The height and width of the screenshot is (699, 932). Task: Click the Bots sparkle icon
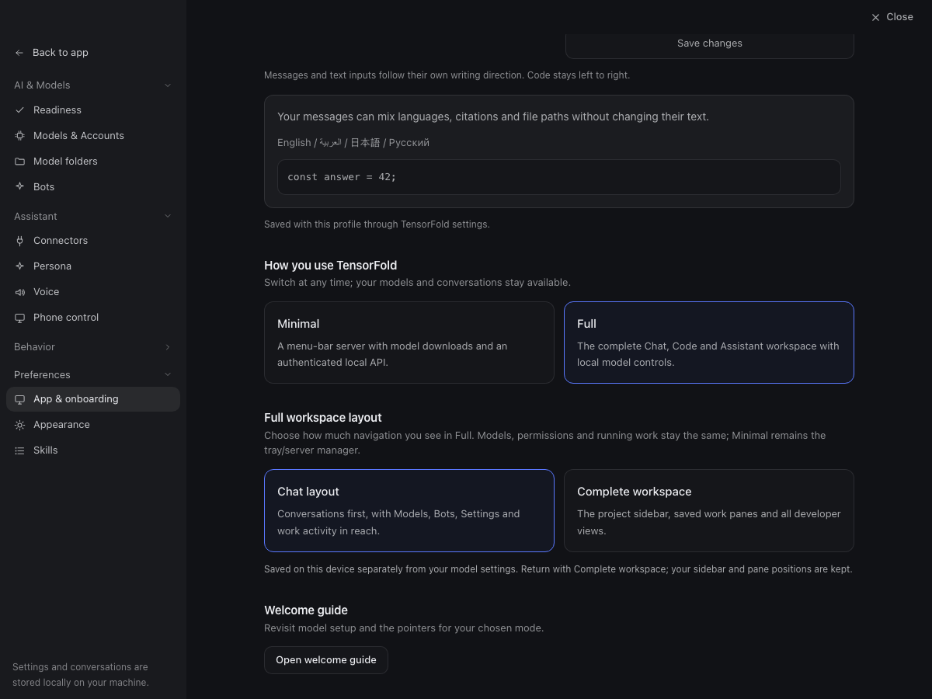click(19, 187)
